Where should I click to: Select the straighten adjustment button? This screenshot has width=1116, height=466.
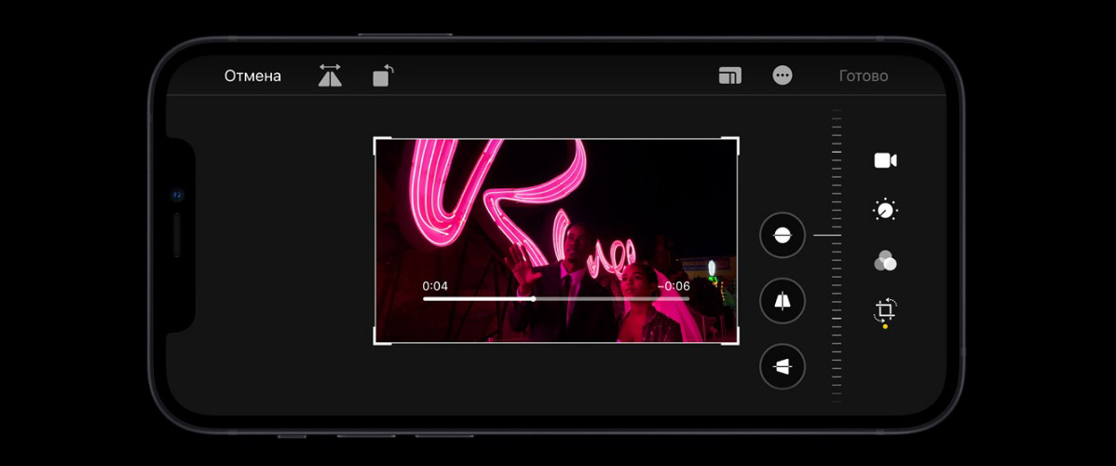click(x=783, y=235)
